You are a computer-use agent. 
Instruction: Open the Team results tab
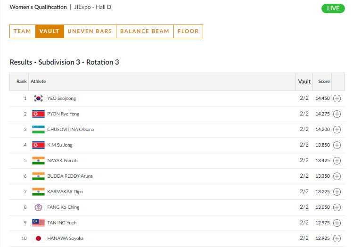(22, 31)
